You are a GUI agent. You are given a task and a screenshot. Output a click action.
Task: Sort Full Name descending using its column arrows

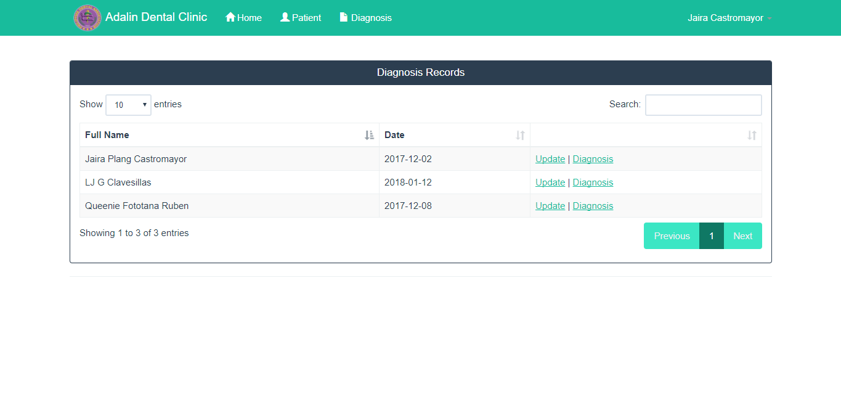369,134
